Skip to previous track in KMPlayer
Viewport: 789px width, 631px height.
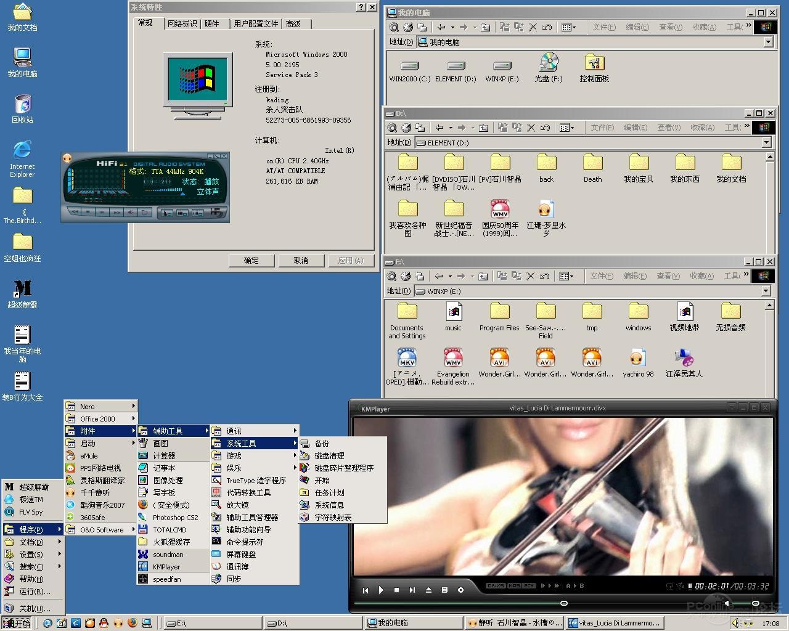tap(366, 590)
